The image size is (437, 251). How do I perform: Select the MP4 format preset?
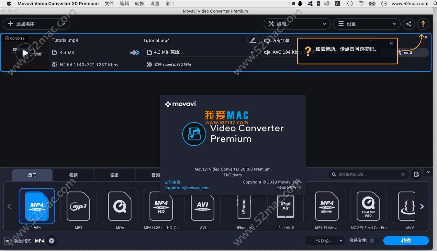point(37,206)
